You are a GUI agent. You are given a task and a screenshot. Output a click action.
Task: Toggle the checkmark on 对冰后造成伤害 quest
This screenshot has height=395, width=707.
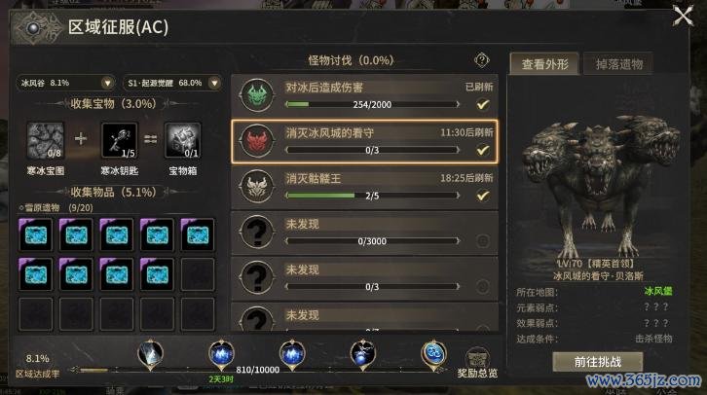(482, 104)
